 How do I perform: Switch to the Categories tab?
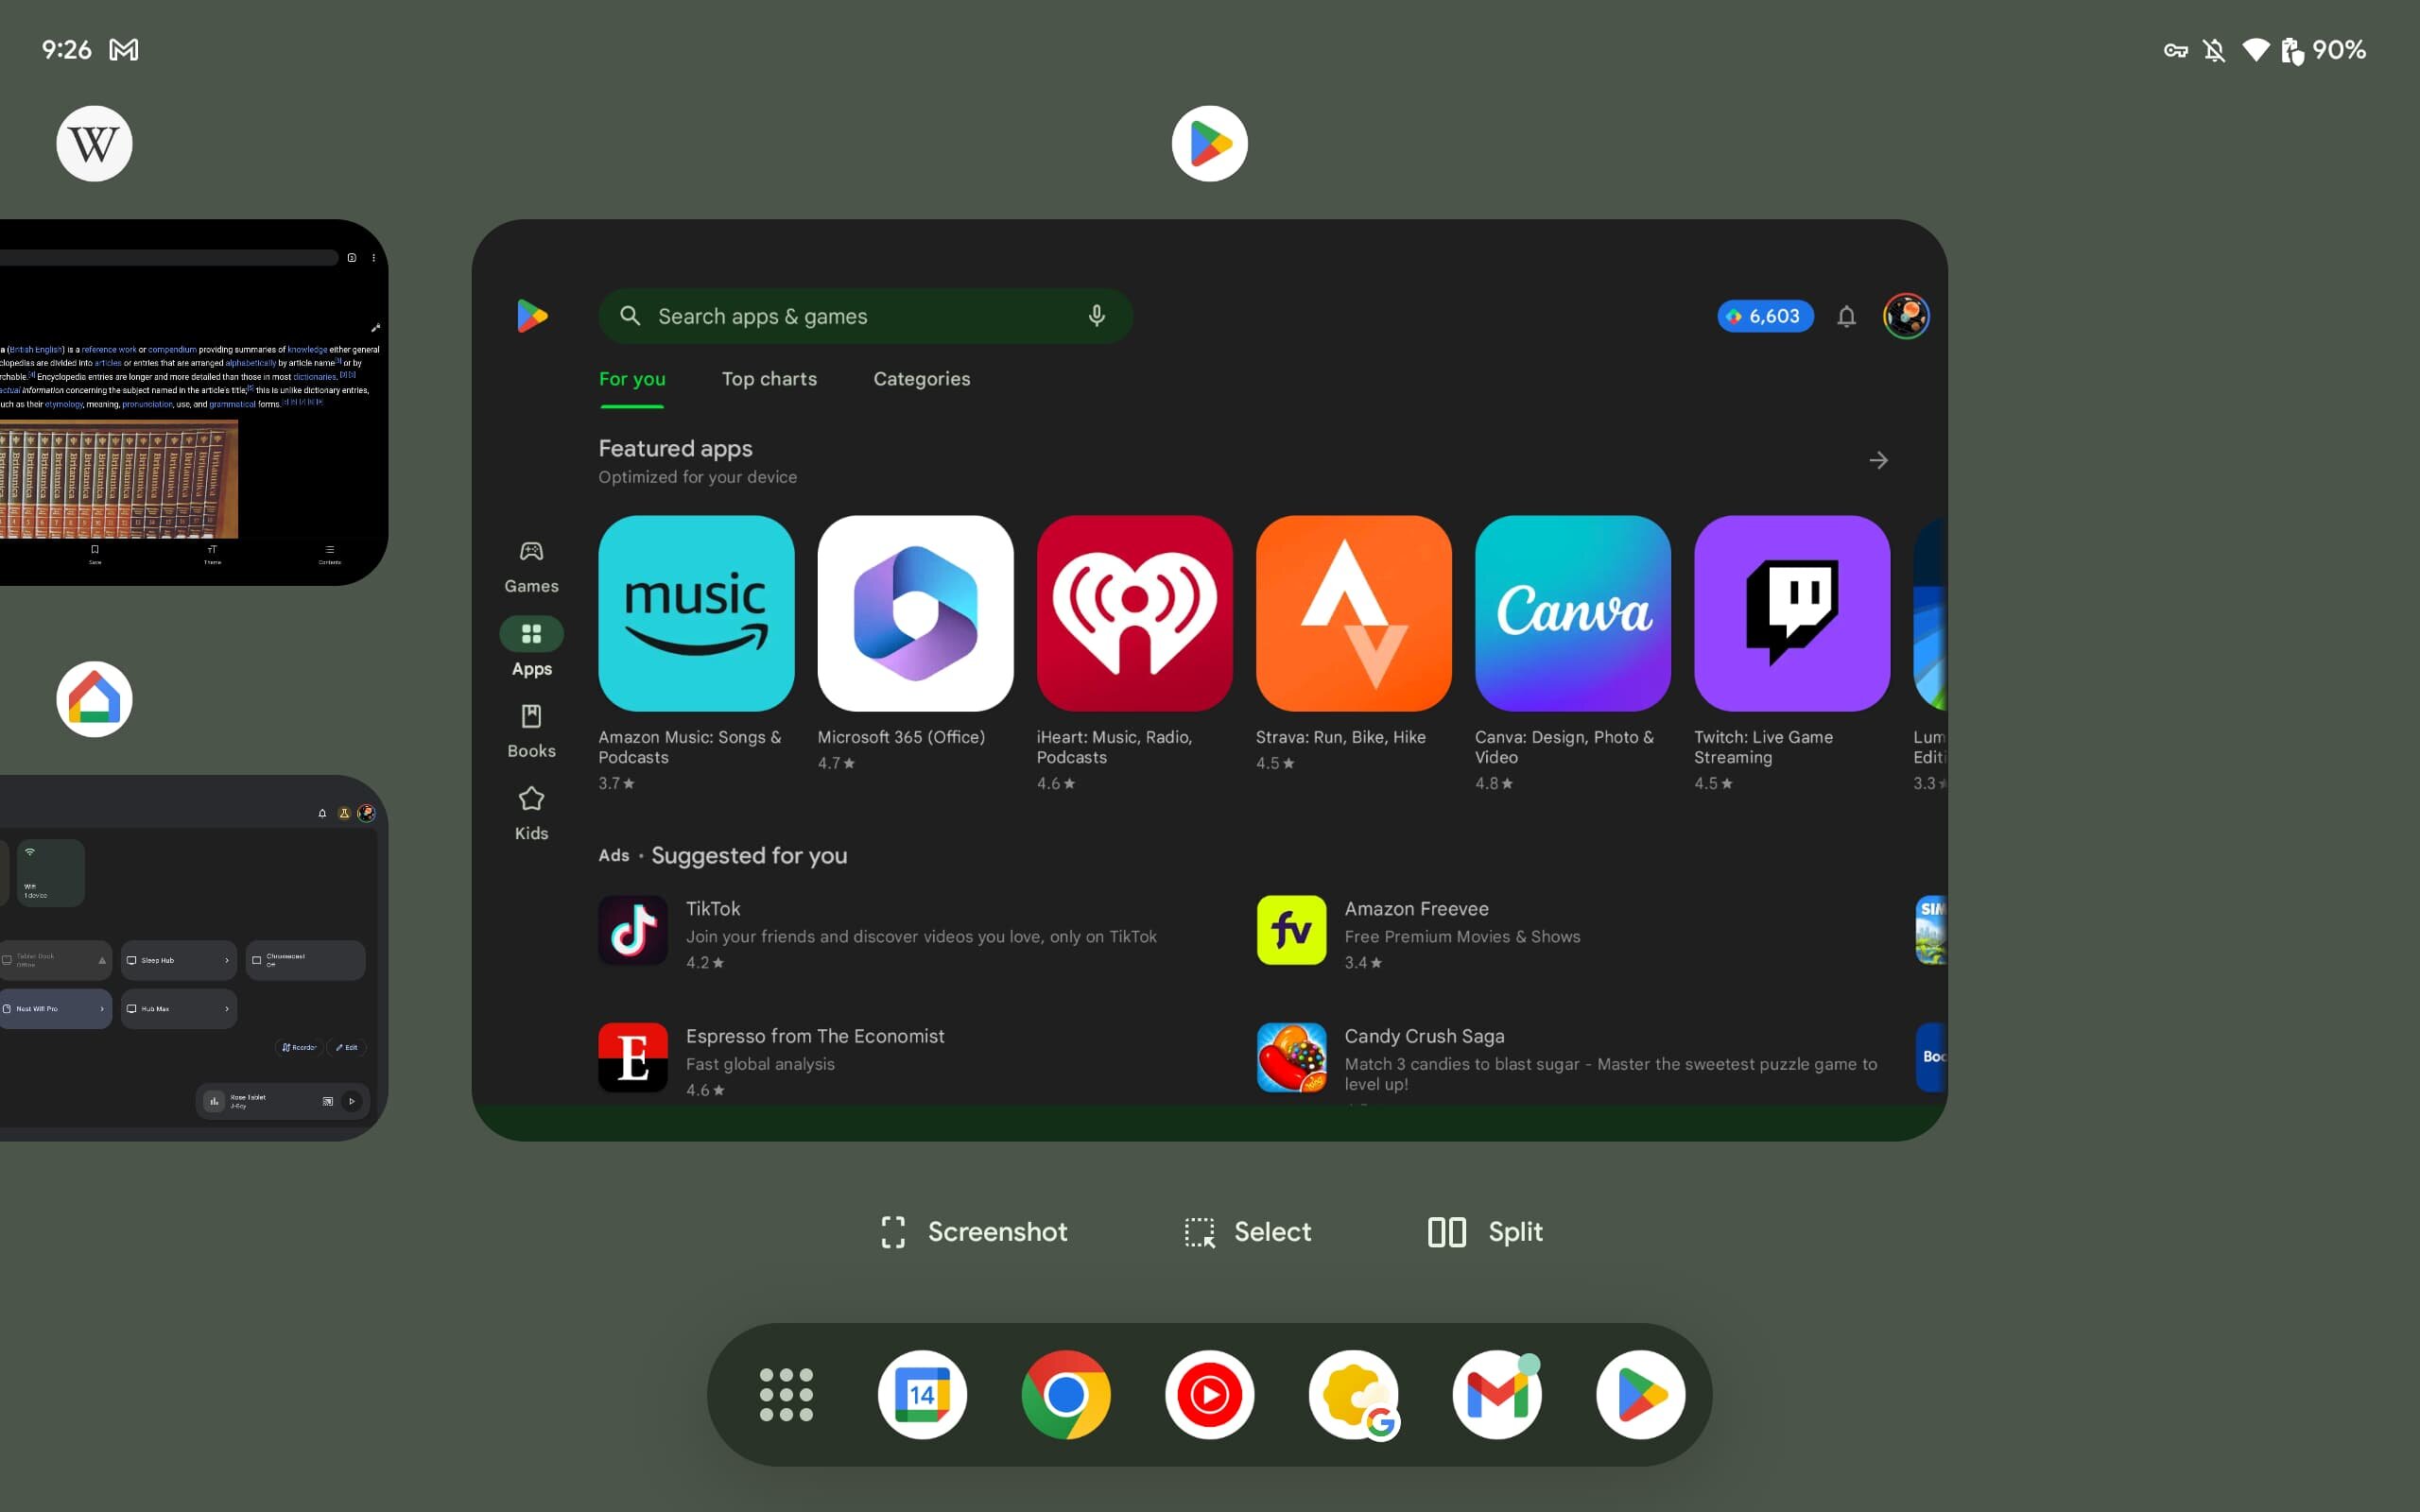pyautogui.click(x=922, y=378)
